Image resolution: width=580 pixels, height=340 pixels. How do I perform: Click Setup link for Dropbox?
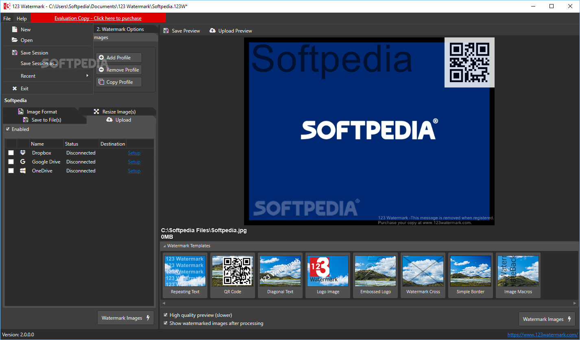pyautogui.click(x=134, y=153)
